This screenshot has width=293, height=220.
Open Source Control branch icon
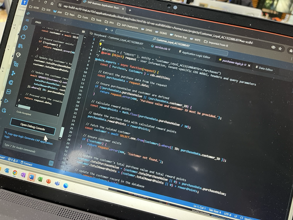[x=13, y=73]
